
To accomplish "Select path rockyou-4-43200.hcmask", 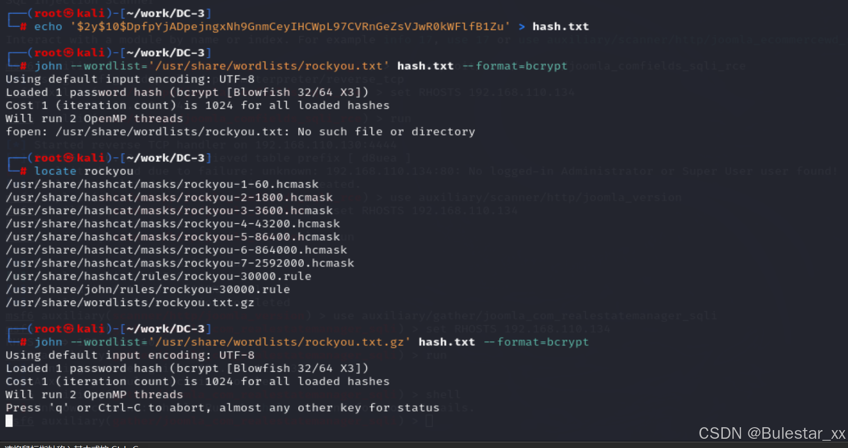I will point(173,224).
